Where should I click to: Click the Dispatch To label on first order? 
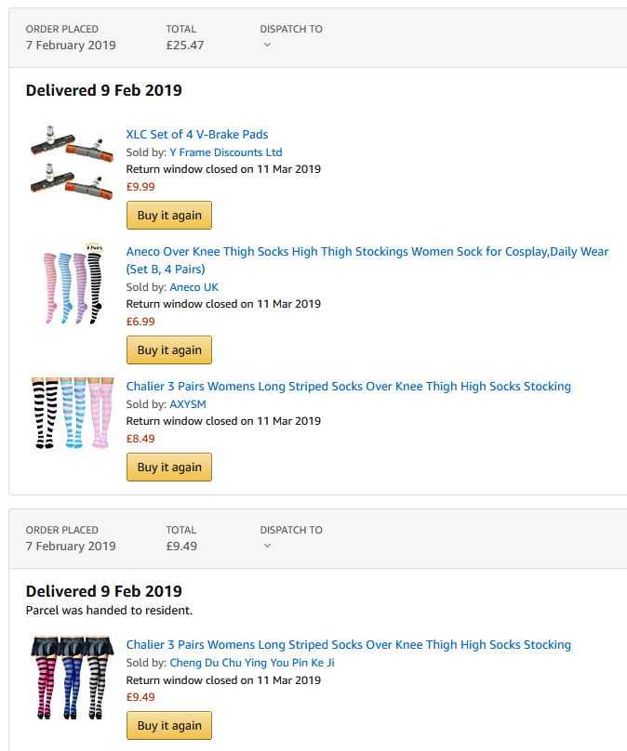tap(291, 29)
